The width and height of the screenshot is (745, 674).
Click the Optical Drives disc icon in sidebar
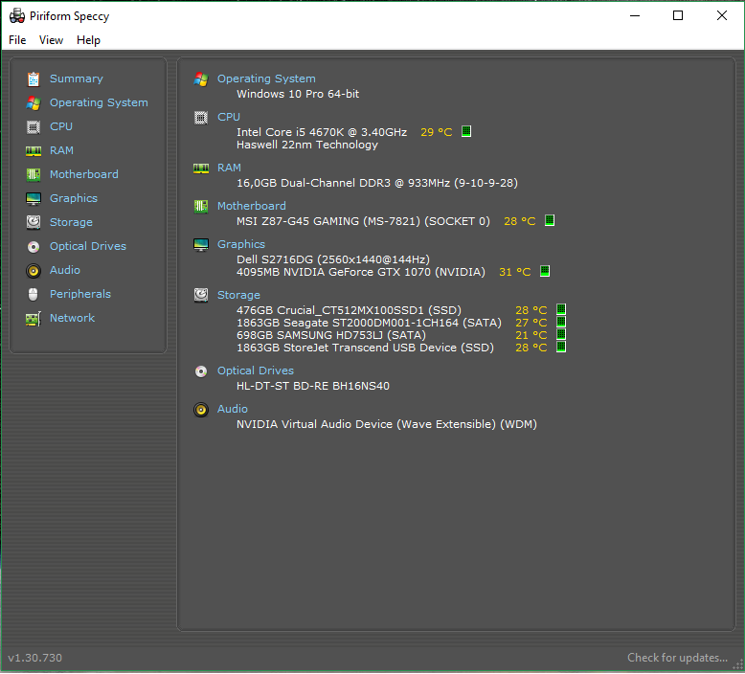click(34, 246)
